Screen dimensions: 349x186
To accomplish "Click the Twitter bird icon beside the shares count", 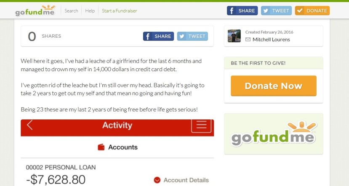I will tap(182, 36).
